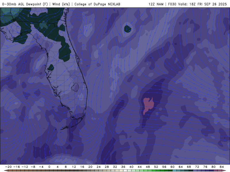This screenshot has width=230, height=172.
Task: Click the 72 legend value
Action: (x=197, y=167)
